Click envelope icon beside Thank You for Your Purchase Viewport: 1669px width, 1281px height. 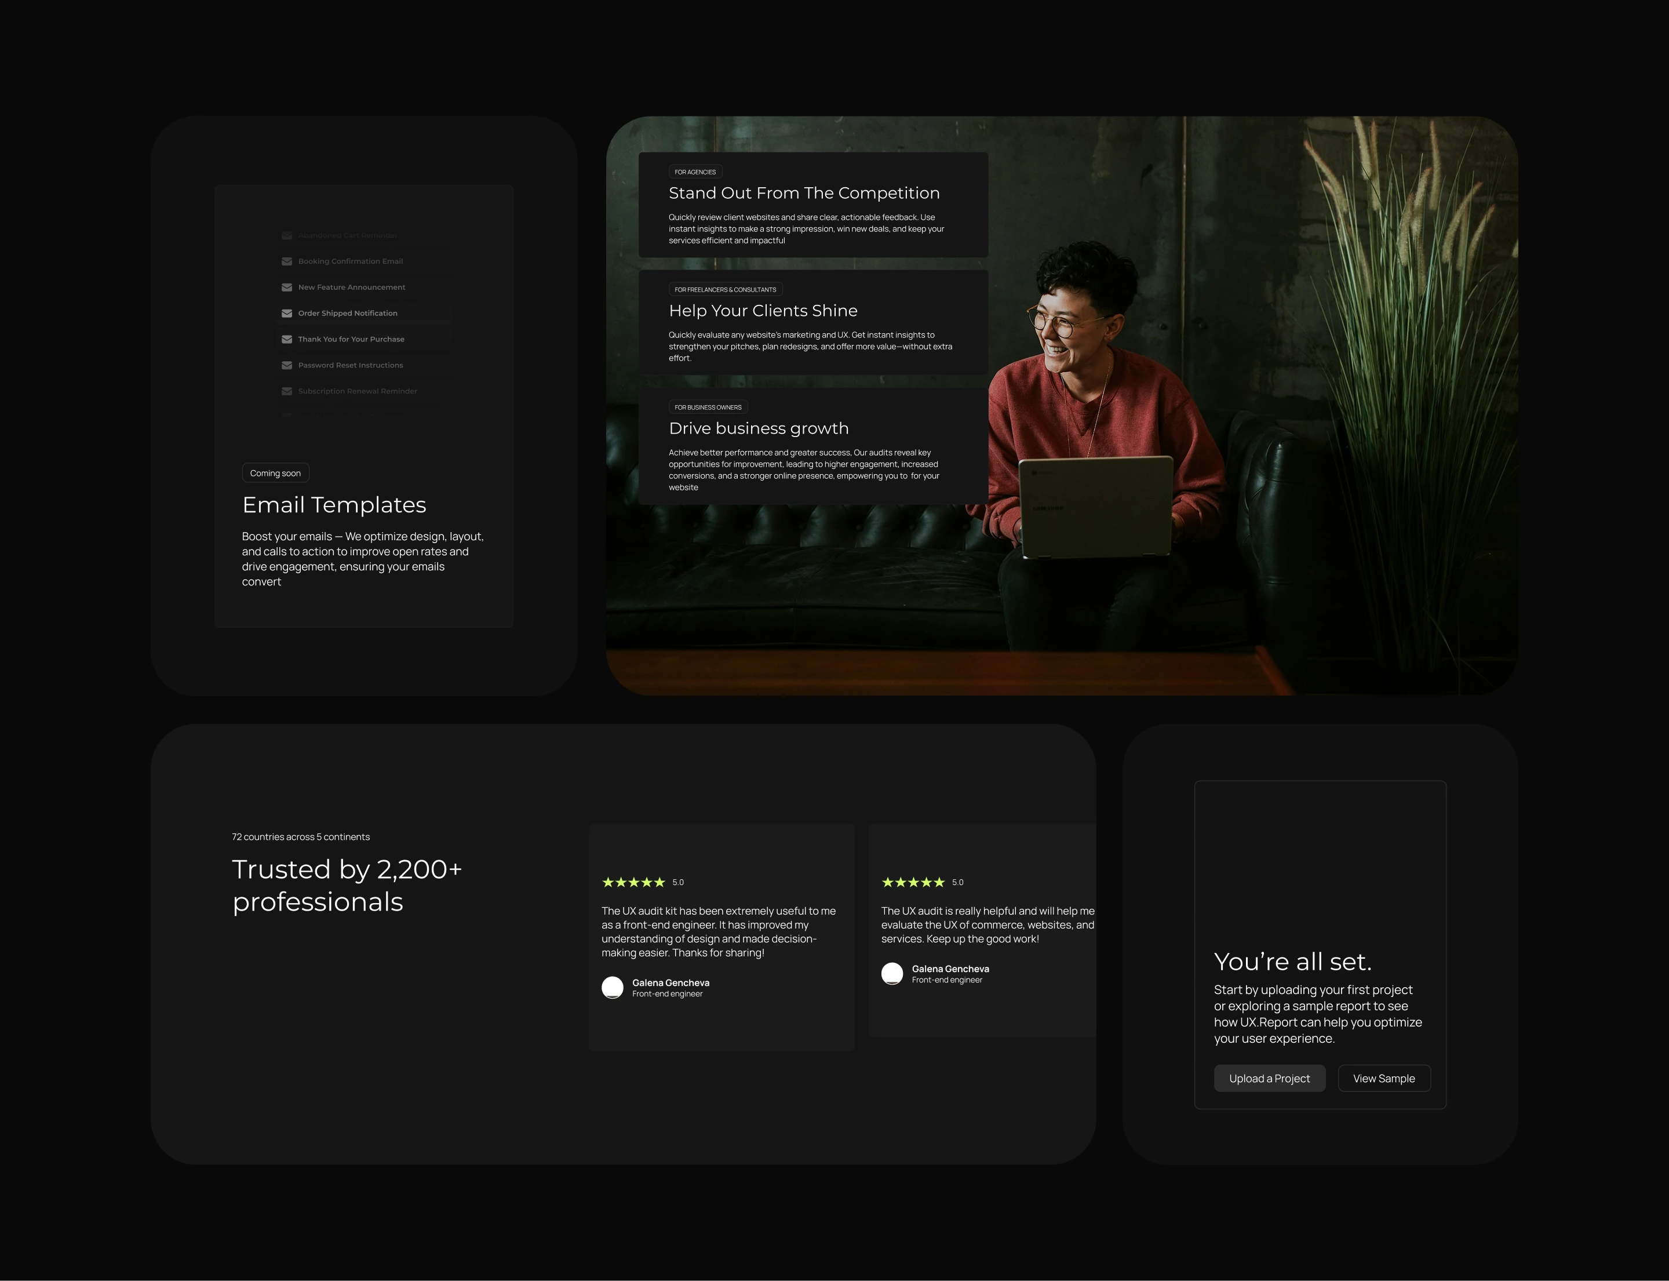[x=287, y=339]
